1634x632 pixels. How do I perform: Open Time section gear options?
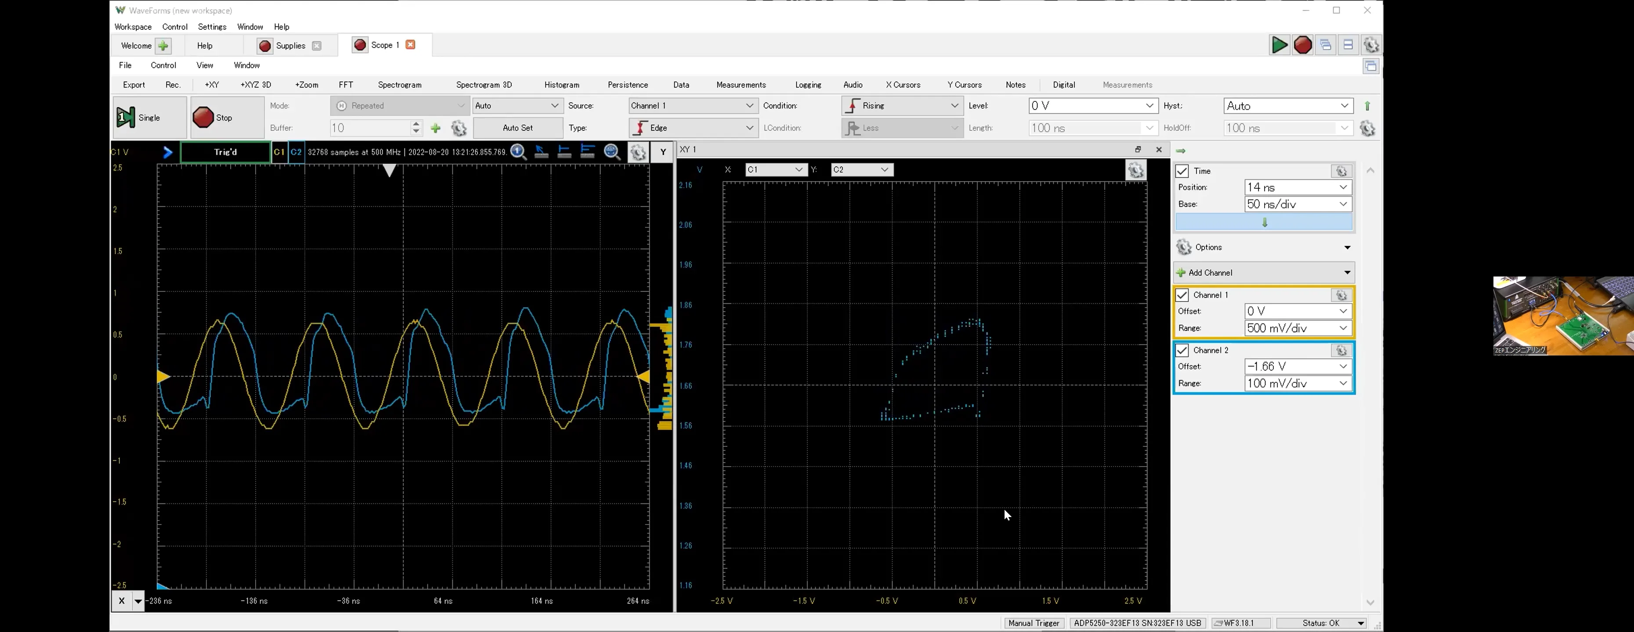click(1341, 171)
